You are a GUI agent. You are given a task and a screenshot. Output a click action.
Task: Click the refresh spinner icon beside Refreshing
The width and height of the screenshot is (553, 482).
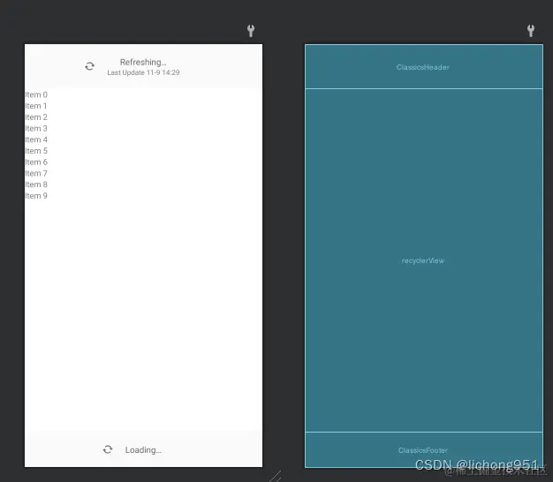click(x=89, y=66)
